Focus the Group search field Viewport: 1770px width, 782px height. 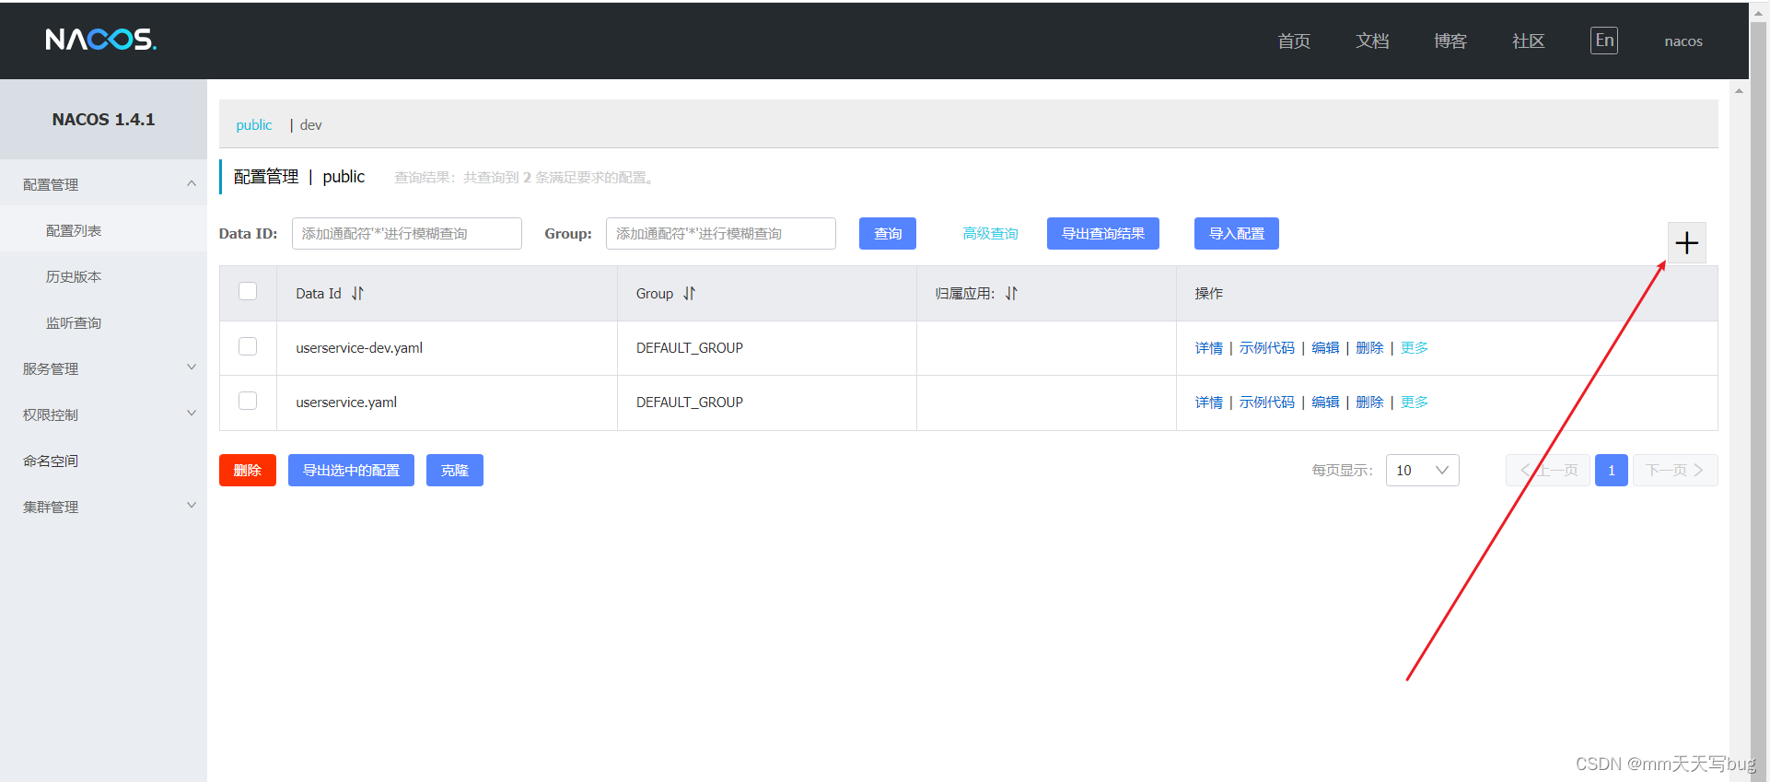pos(721,233)
